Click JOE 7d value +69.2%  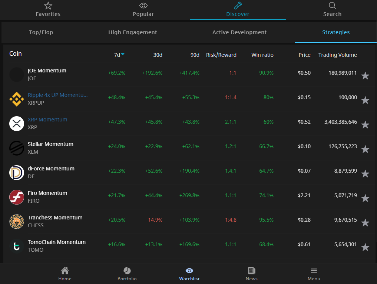coord(117,73)
